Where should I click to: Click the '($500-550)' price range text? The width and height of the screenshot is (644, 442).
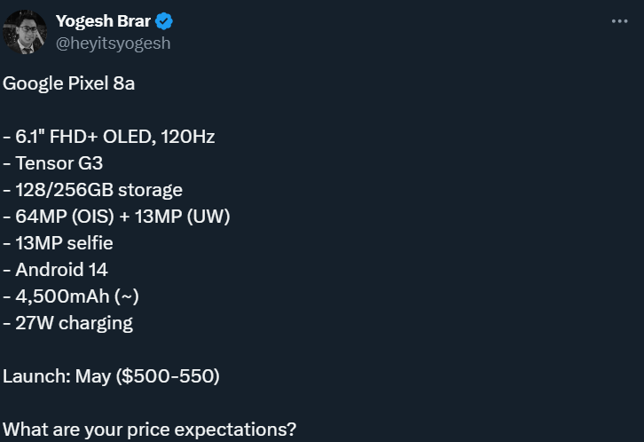(x=168, y=376)
